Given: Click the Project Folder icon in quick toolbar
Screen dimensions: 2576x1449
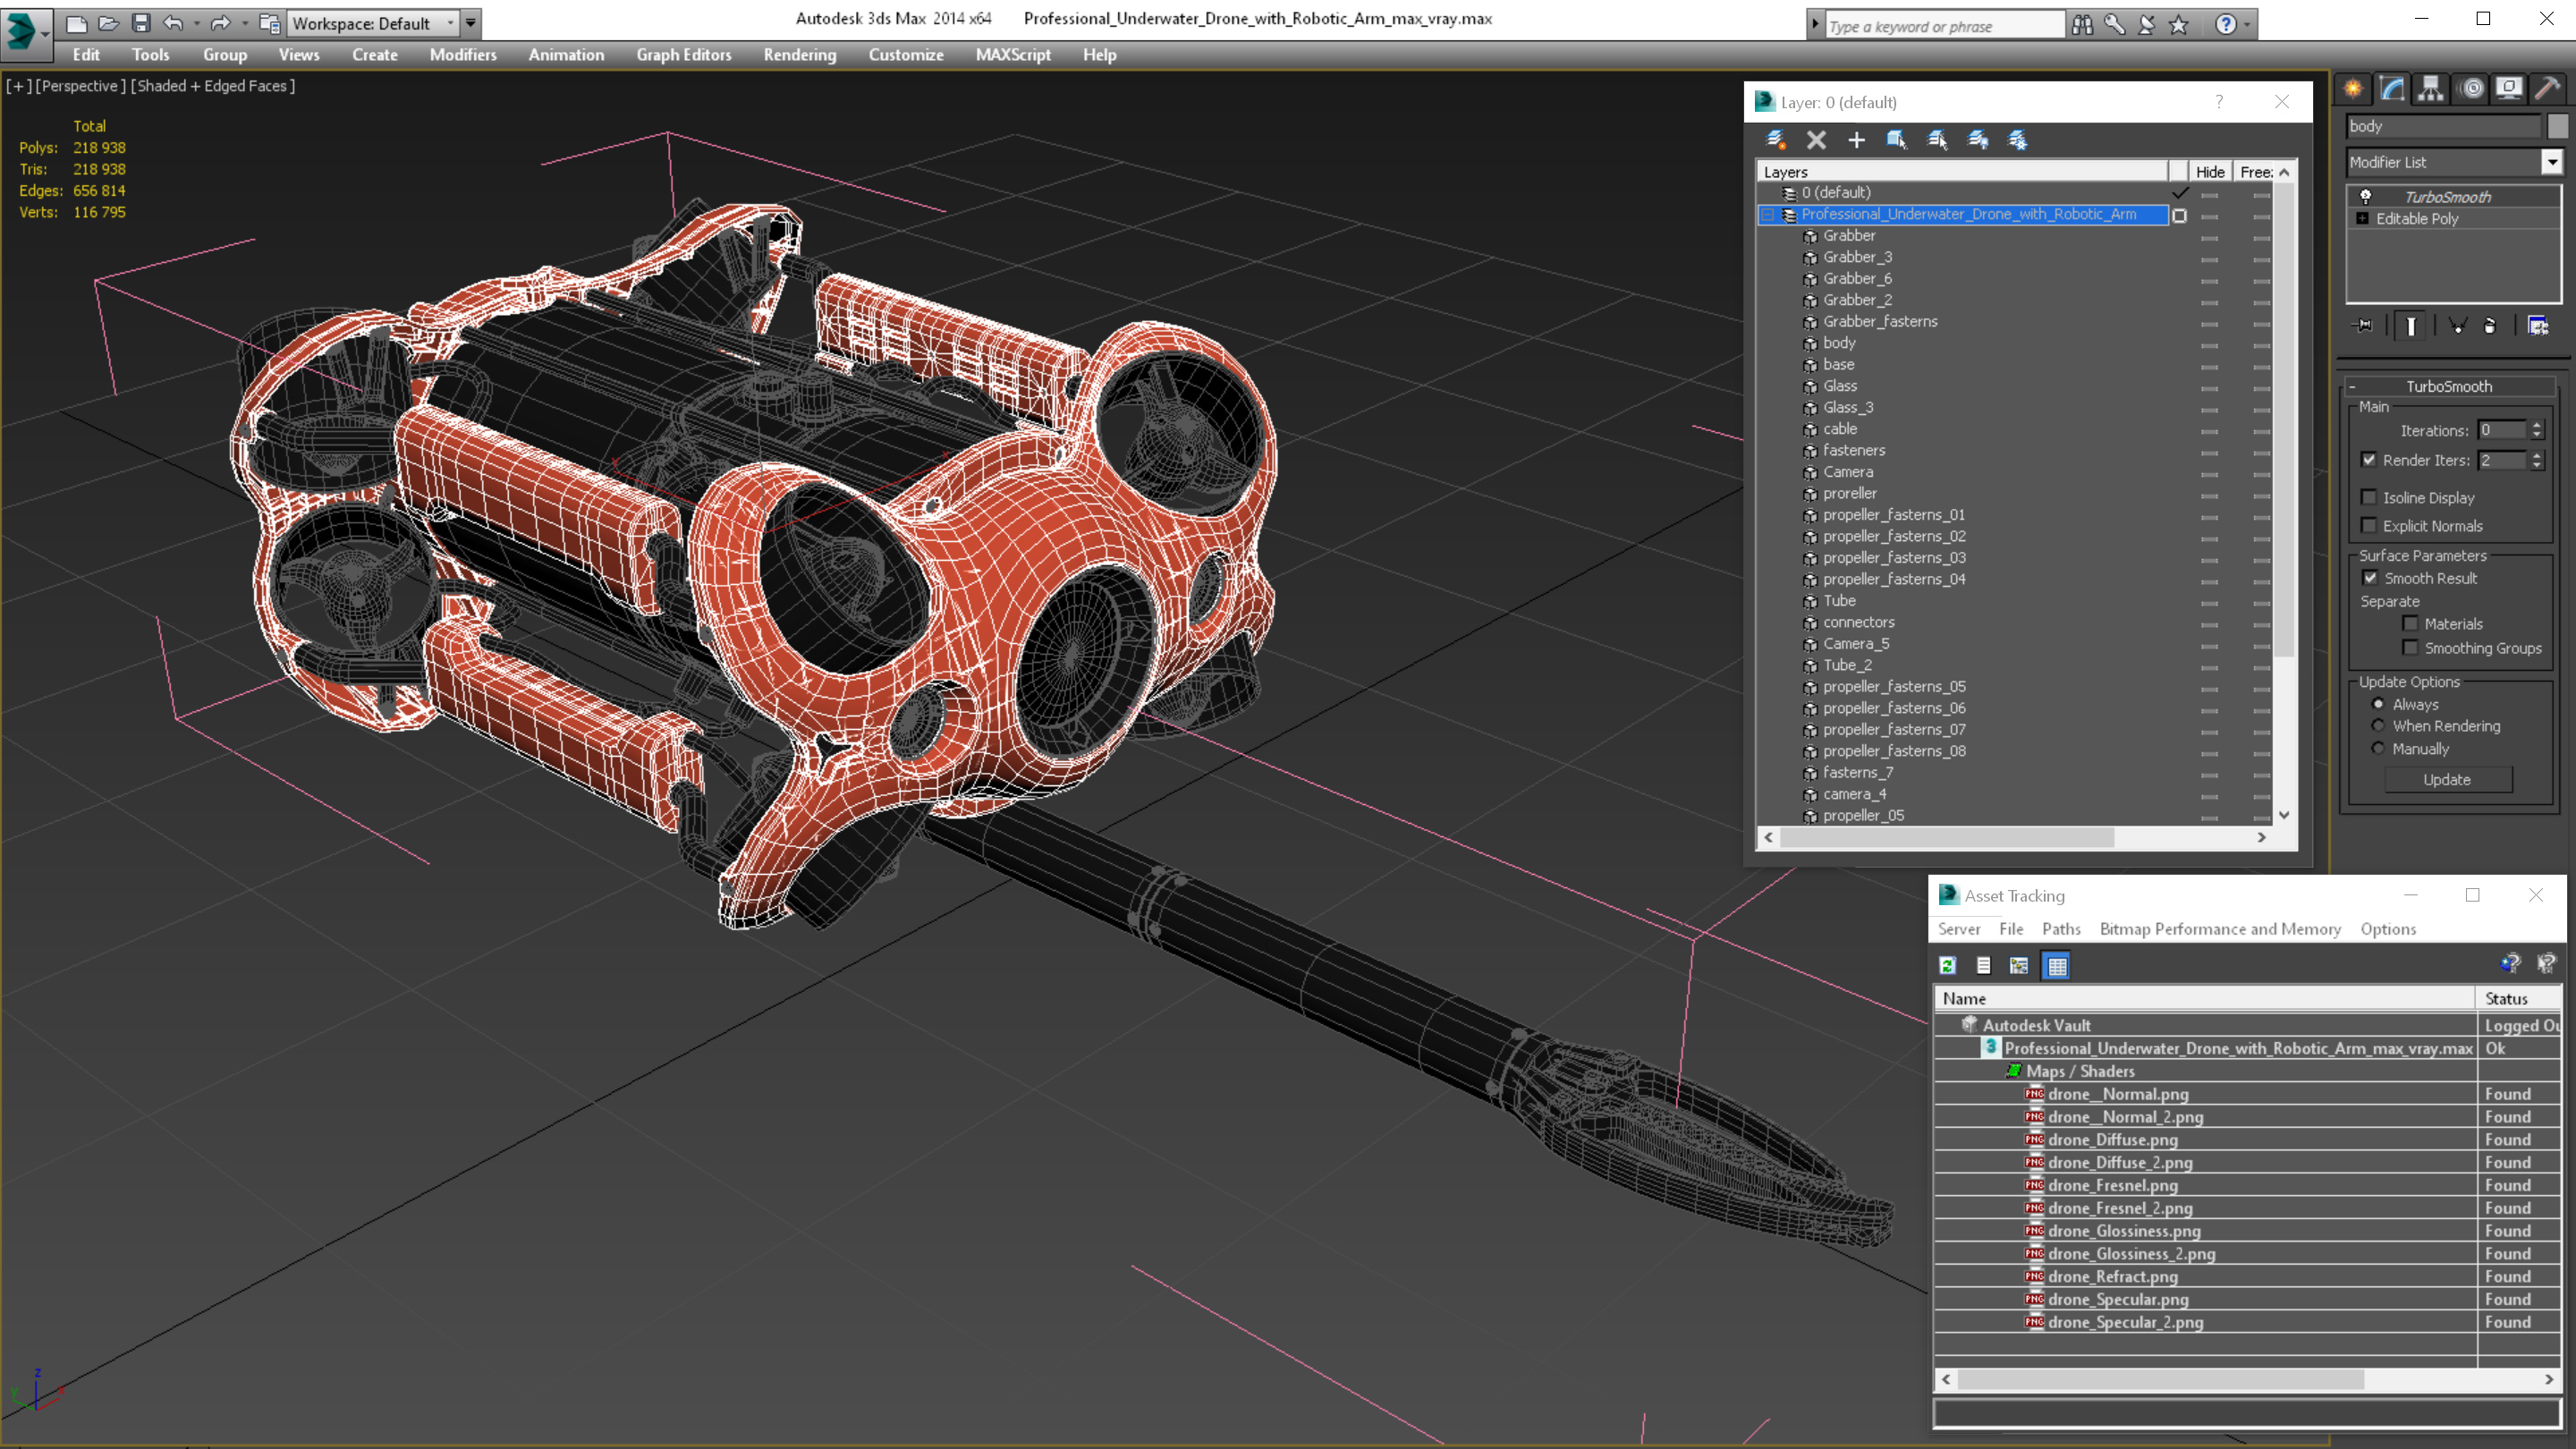Looking at the screenshot, I should click(269, 23).
